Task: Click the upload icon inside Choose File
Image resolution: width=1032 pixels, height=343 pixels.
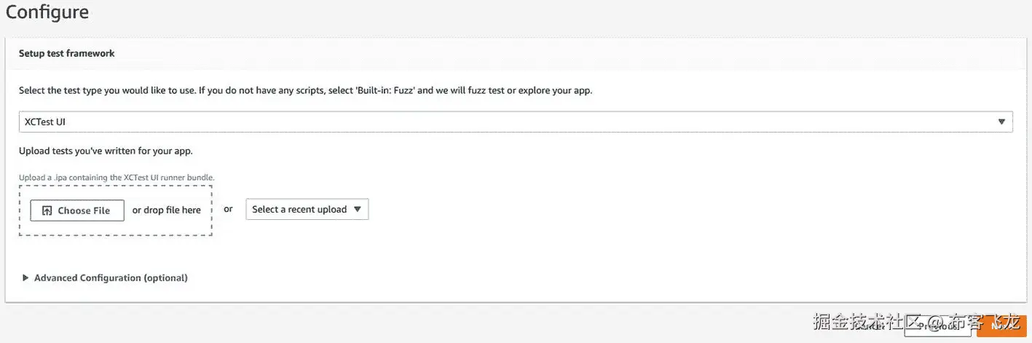Action: click(47, 210)
